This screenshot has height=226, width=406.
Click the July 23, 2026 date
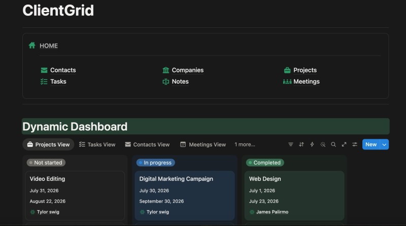[263, 201]
